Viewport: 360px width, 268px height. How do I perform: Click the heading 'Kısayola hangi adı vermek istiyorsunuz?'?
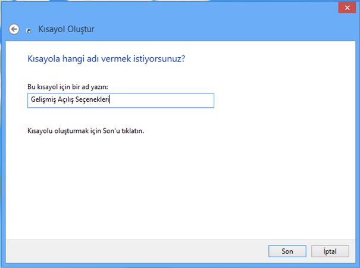107,59
